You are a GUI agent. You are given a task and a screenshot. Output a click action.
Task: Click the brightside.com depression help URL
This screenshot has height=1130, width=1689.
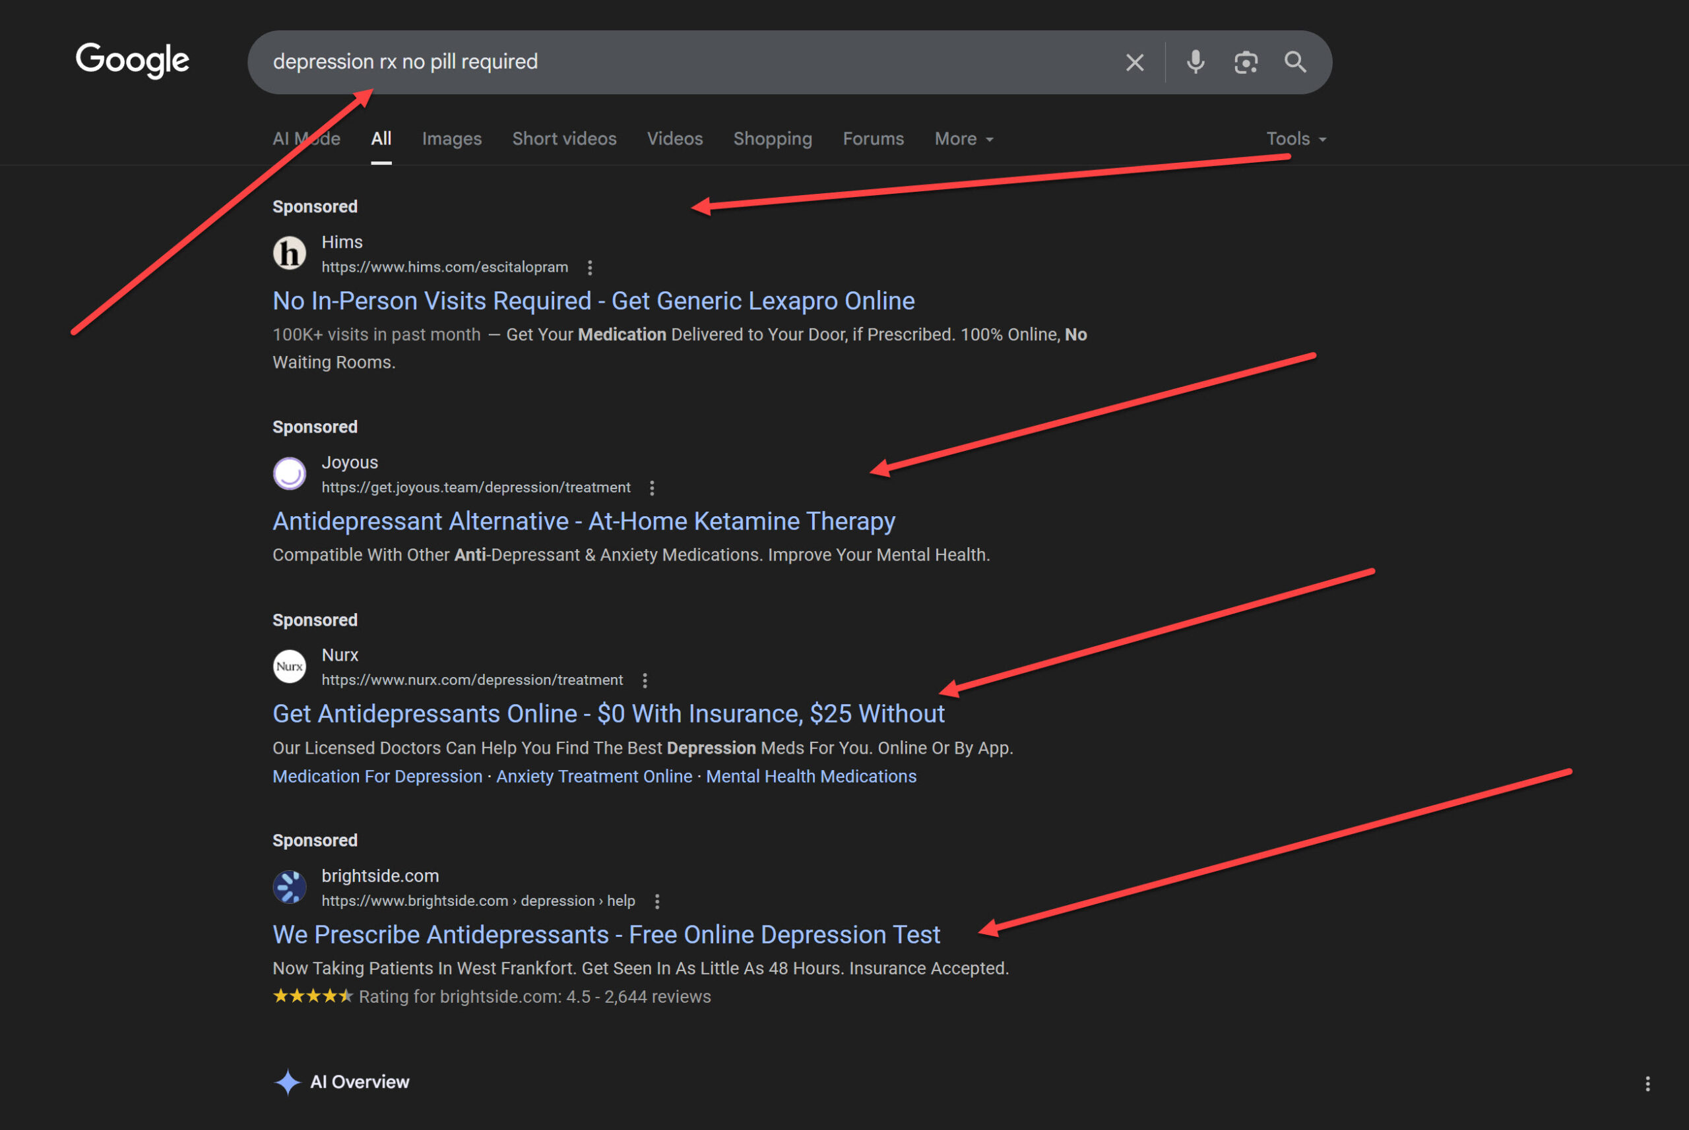[478, 901]
